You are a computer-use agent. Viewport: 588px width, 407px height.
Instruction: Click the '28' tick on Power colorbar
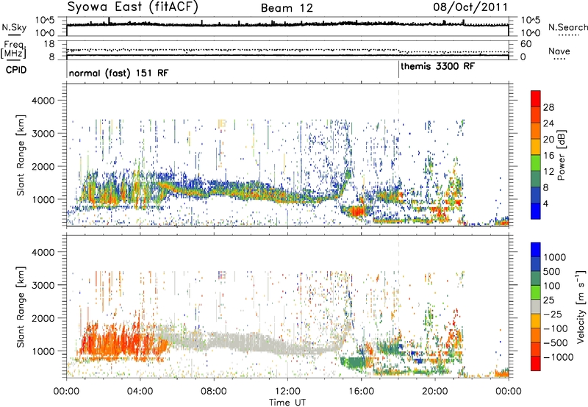(548, 107)
